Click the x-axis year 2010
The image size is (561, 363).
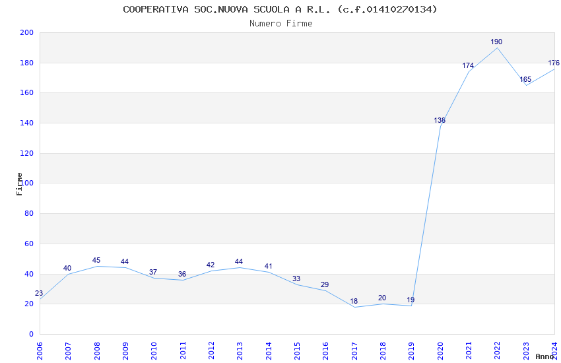[x=154, y=351]
